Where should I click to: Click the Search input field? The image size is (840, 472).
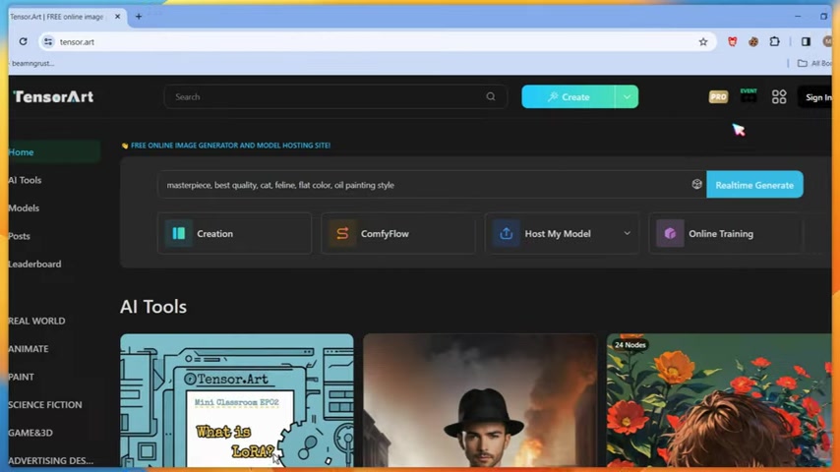click(x=335, y=97)
